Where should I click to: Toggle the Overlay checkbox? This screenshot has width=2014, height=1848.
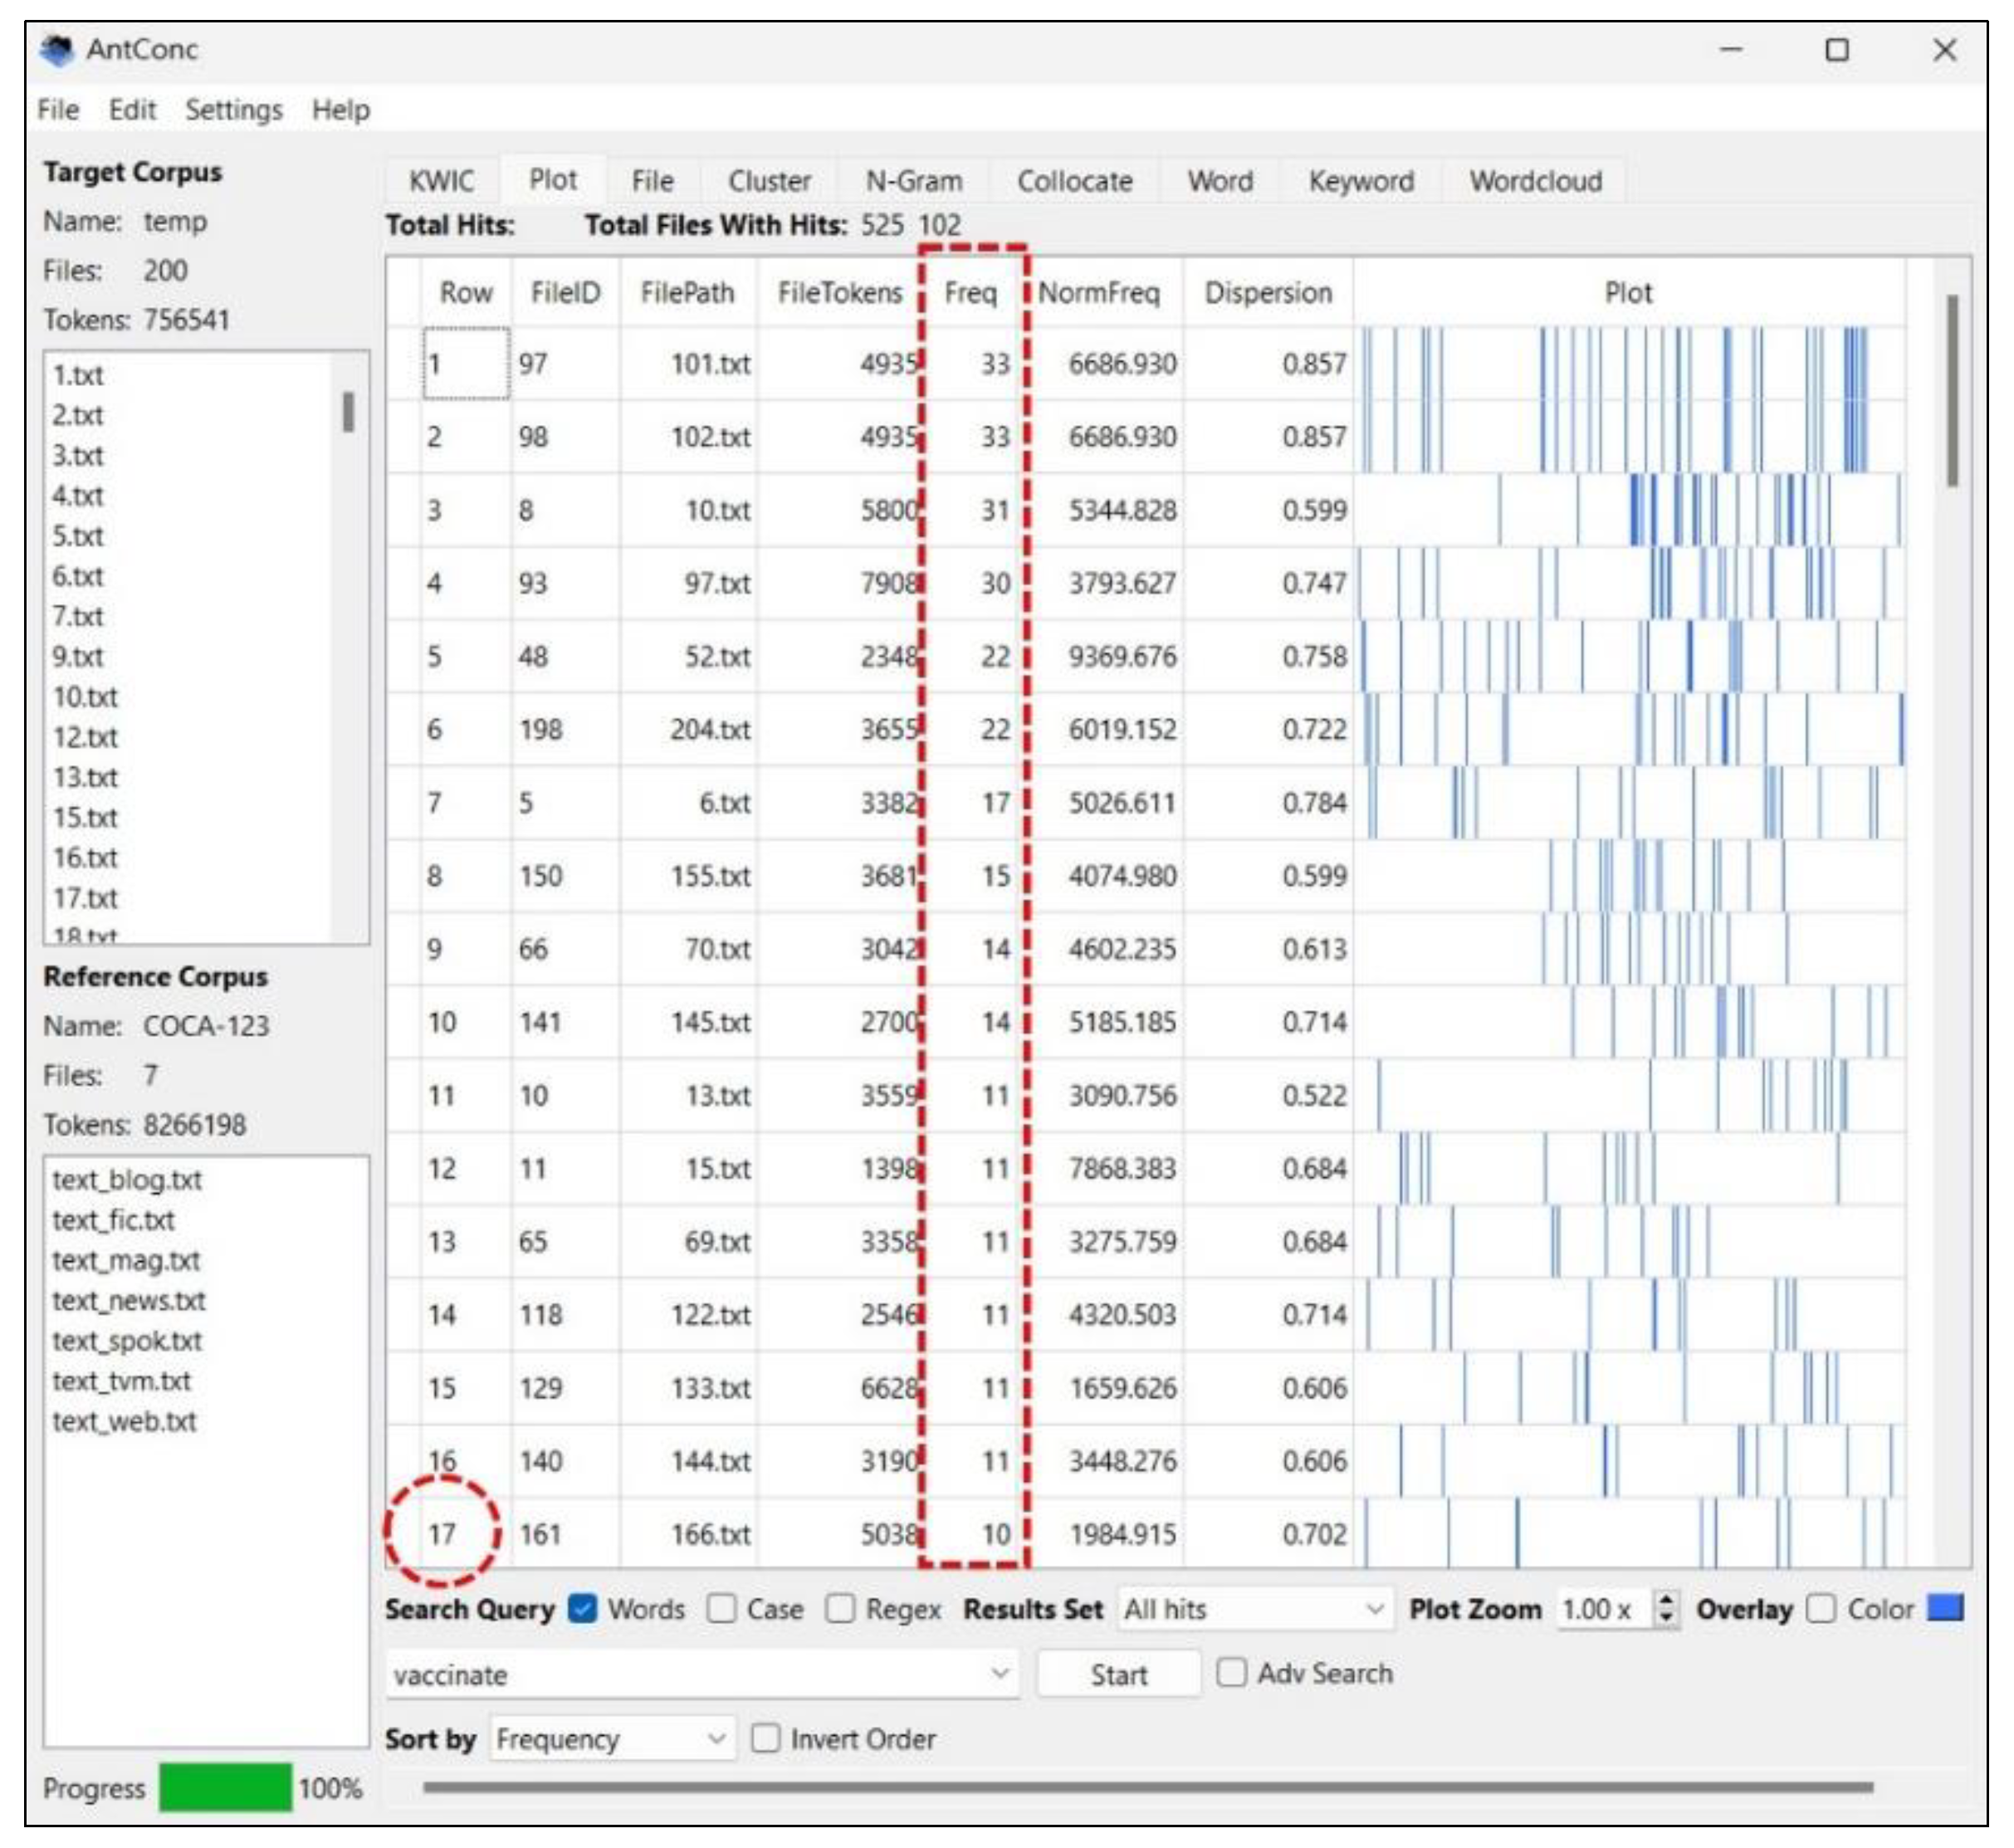click(x=1821, y=1609)
